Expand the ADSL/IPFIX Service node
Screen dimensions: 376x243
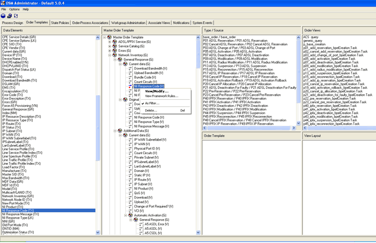point(110,42)
